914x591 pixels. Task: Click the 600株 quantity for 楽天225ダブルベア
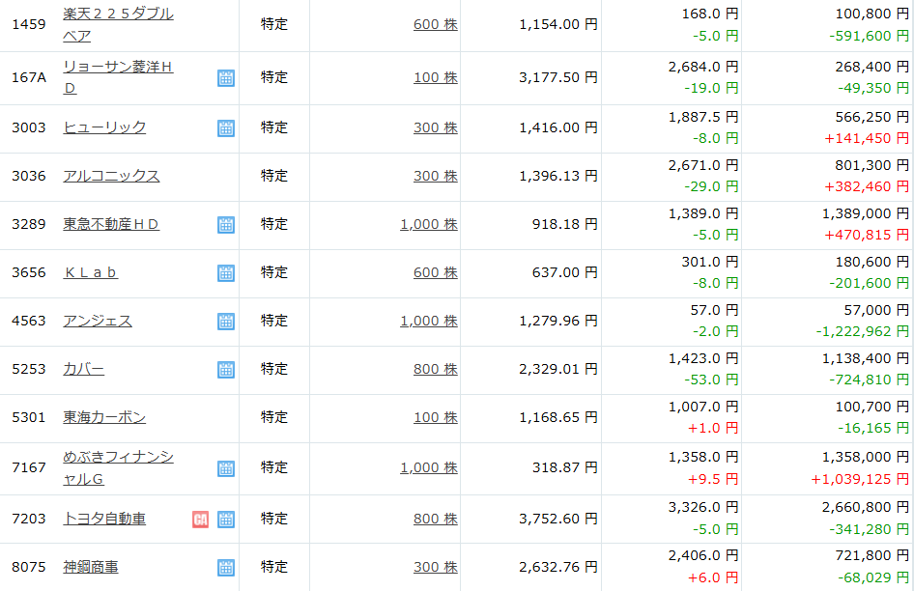(x=435, y=24)
